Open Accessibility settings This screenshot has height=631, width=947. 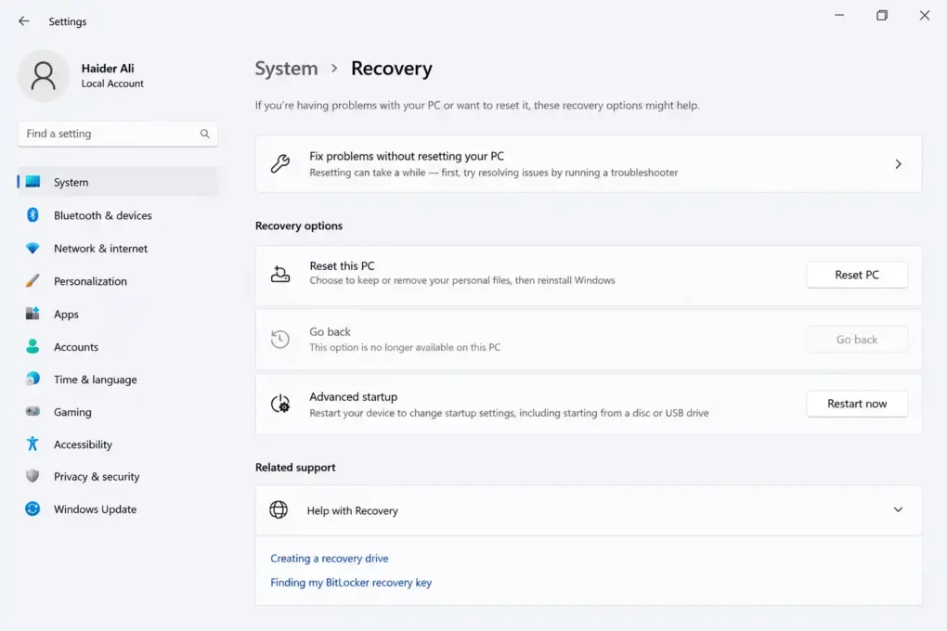pyautogui.click(x=118, y=444)
